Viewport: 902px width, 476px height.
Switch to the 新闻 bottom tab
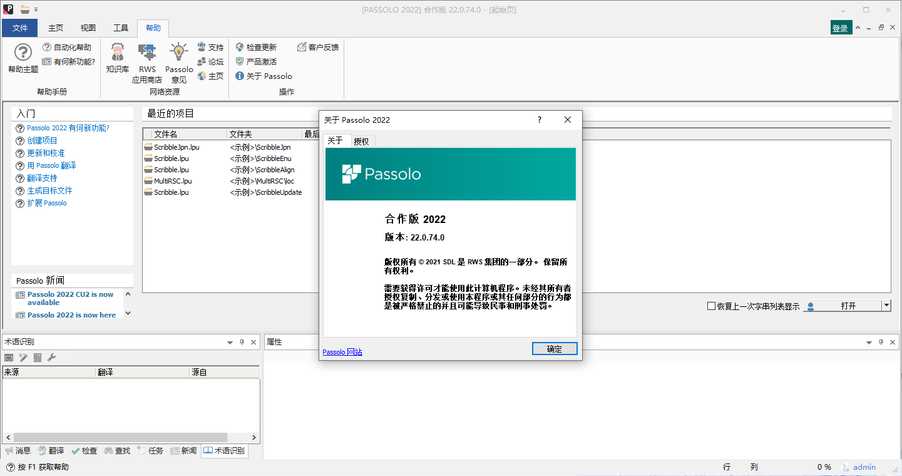point(183,451)
